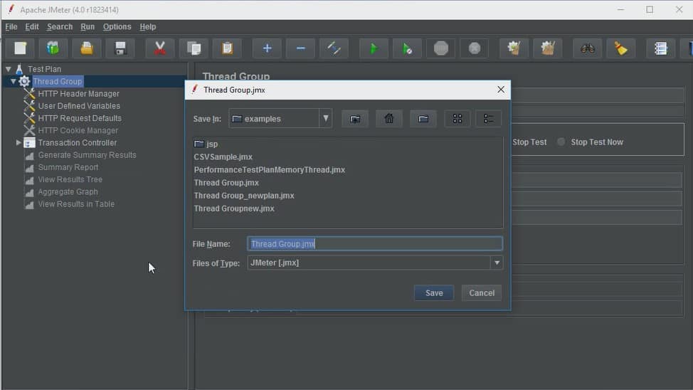
Task: Select HTTP Header Manager tree item
Action: click(x=79, y=93)
